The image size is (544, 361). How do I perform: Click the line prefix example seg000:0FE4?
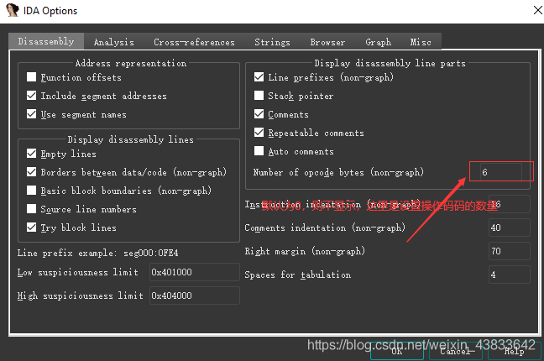coord(151,253)
